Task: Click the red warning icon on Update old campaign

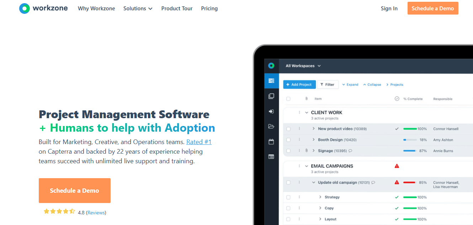Action: coord(397,182)
